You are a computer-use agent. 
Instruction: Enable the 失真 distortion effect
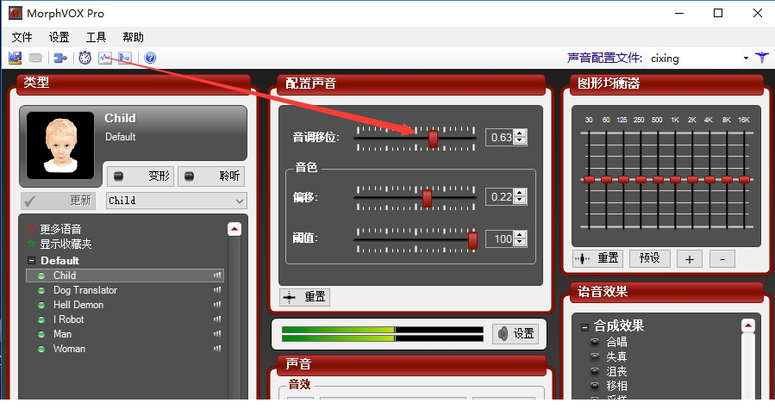[595, 356]
